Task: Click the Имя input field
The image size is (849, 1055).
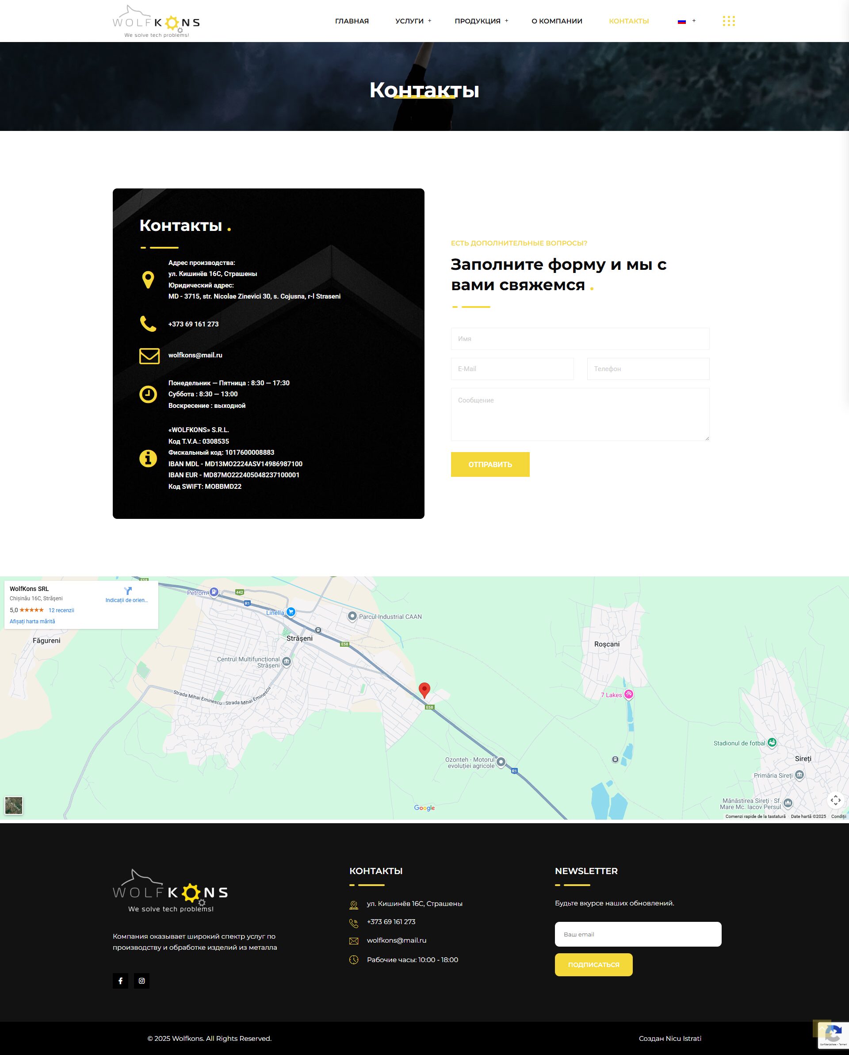Action: [x=580, y=339]
